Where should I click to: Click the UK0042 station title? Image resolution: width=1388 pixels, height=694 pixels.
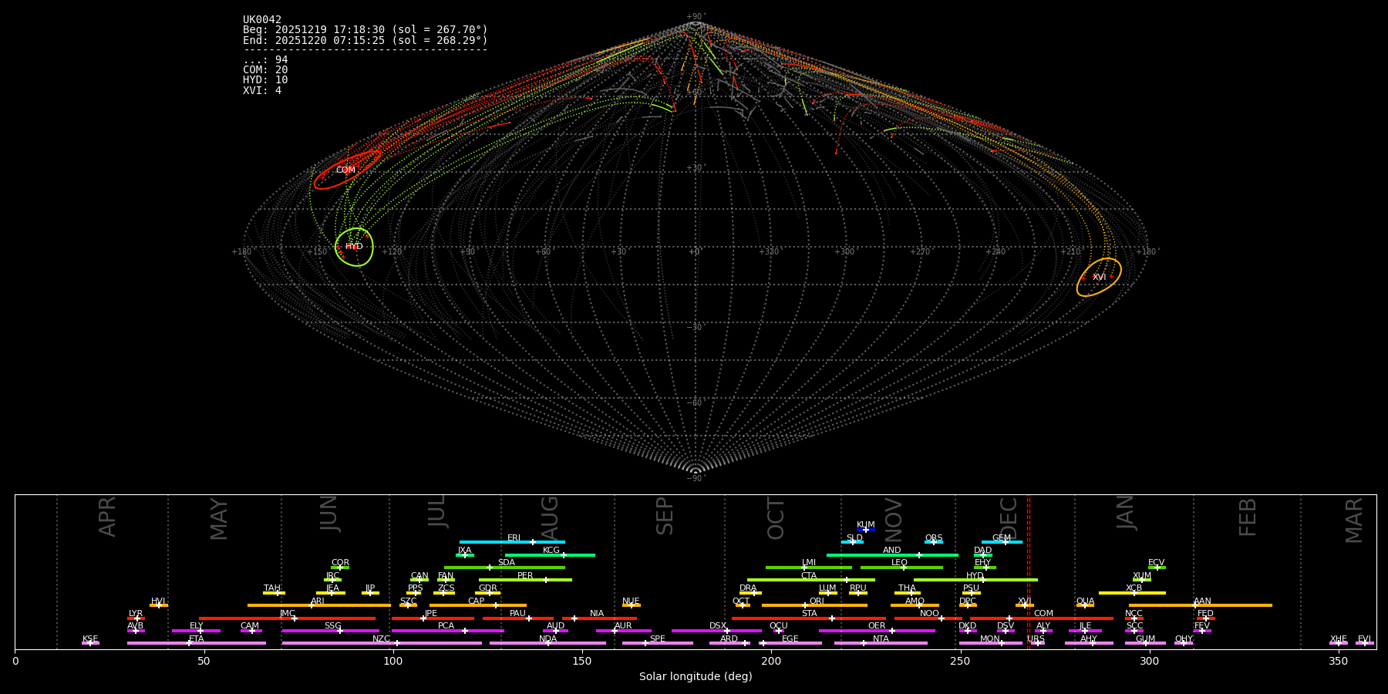click(x=262, y=20)
